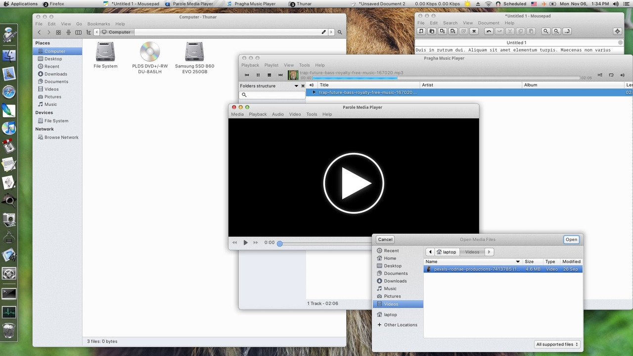This screenshot has width=633, height=356.
Task: Expand the All supported files filter
Action: [557, 344]
